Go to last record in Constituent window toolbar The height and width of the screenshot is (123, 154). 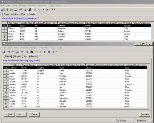click(47, 10)
